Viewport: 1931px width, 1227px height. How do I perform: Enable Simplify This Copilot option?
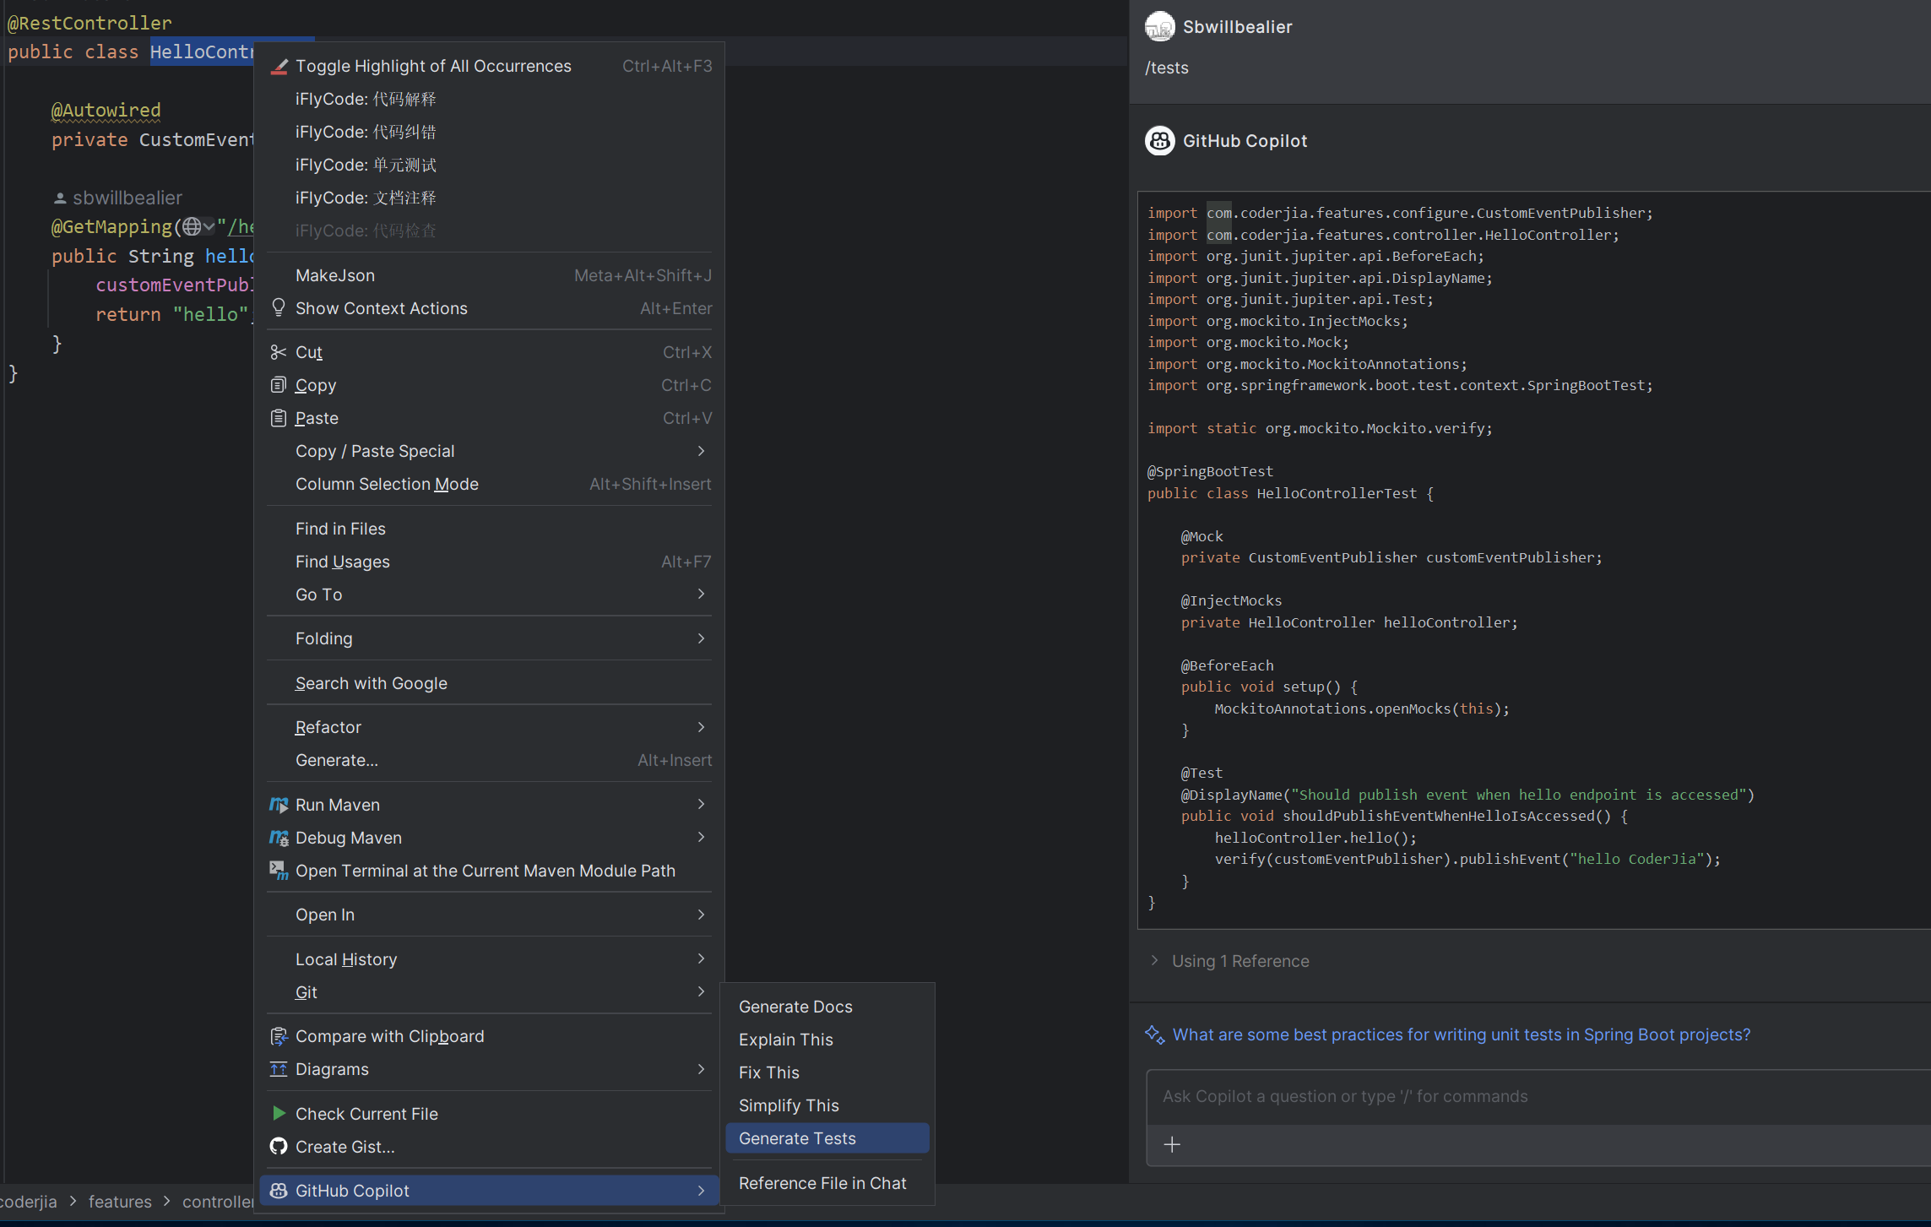pyautogui.click(x=787, y=1105)
